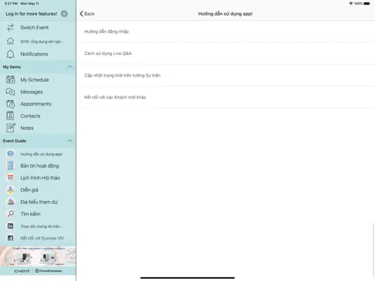Click the Tìm kiếm magnifier icon
The width and height of the screenshot is (375, 281).
10,214
